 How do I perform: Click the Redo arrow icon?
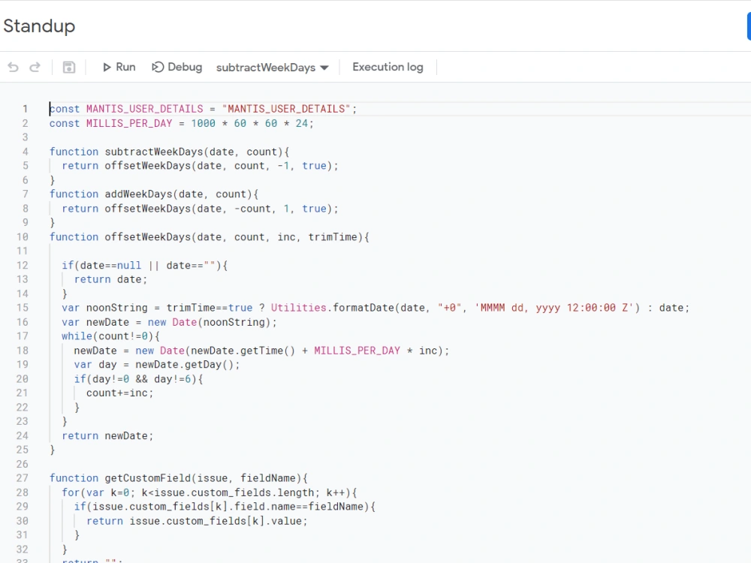[x=35, y=68]
